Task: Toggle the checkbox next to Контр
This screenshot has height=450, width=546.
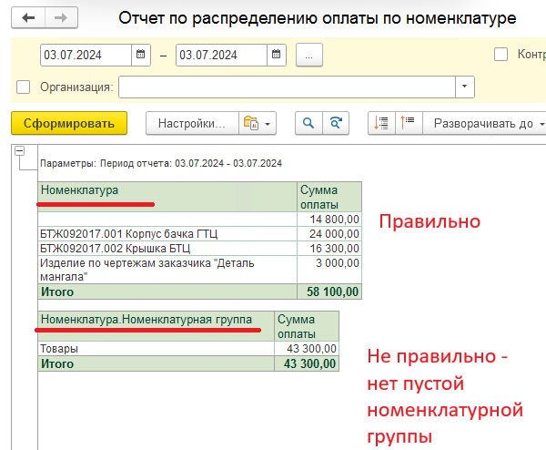Action: tap(500, 55)
